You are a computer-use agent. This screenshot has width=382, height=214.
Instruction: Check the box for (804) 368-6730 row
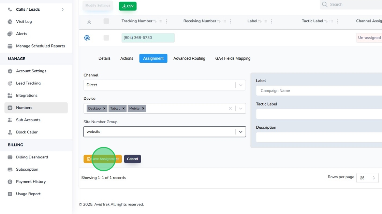106,38
